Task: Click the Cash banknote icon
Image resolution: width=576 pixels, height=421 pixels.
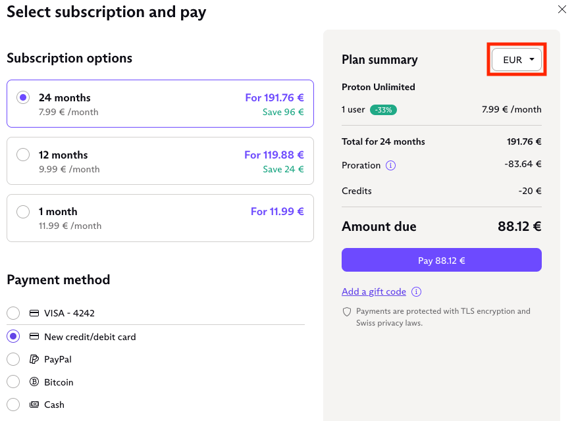Action: (x=34, y=405)
